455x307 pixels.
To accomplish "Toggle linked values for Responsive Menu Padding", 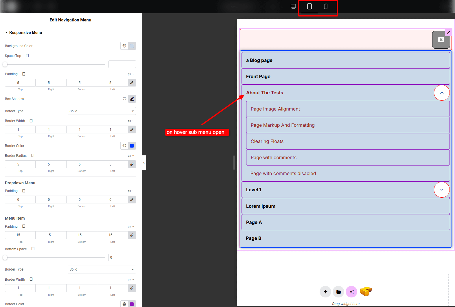I will (132, 83).
